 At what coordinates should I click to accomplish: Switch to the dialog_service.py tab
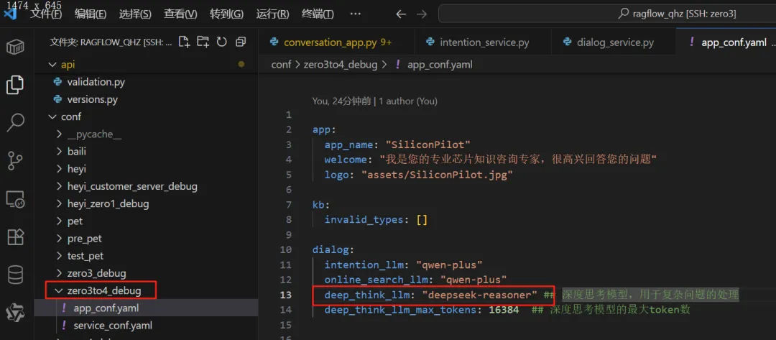[x=613, y=42]
